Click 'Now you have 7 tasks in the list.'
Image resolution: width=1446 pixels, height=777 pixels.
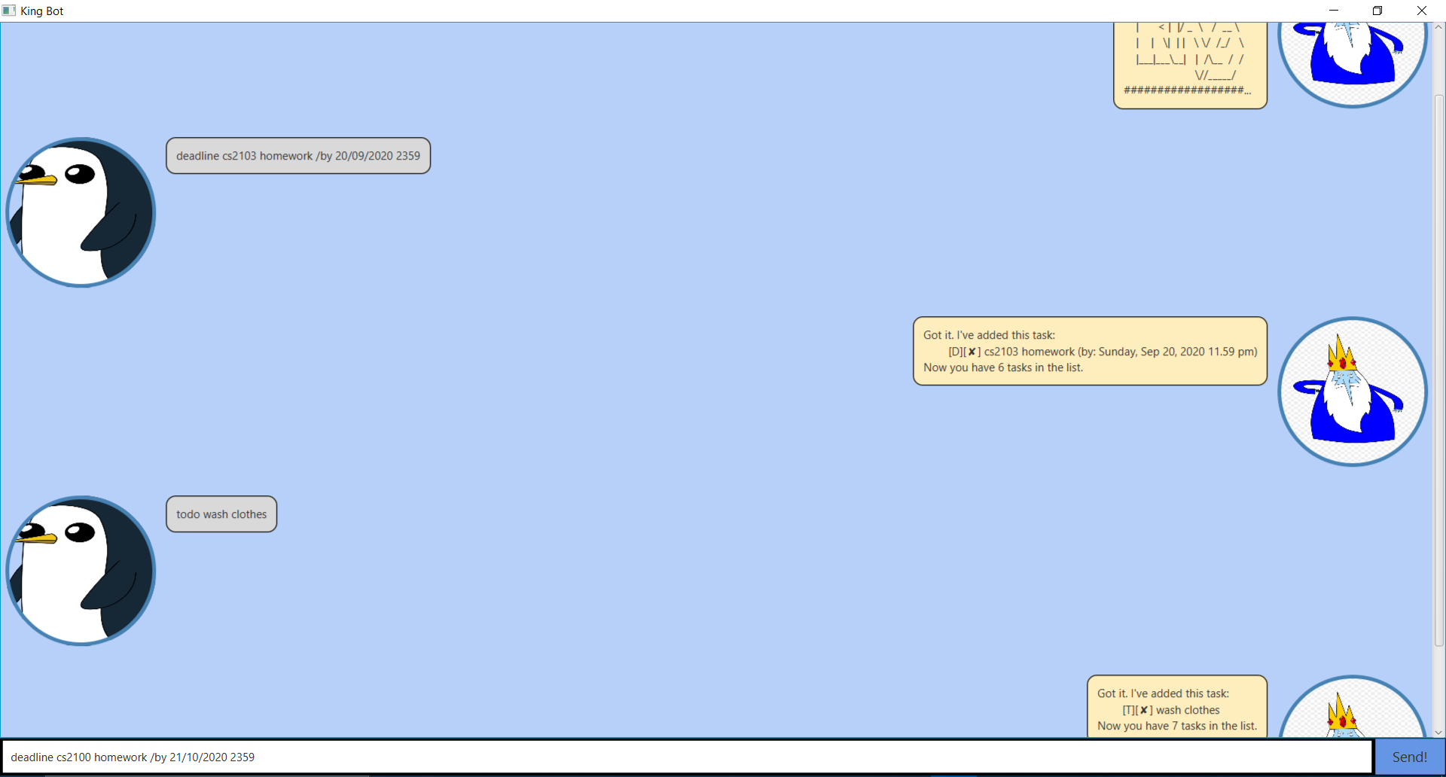pos(1177,726)
